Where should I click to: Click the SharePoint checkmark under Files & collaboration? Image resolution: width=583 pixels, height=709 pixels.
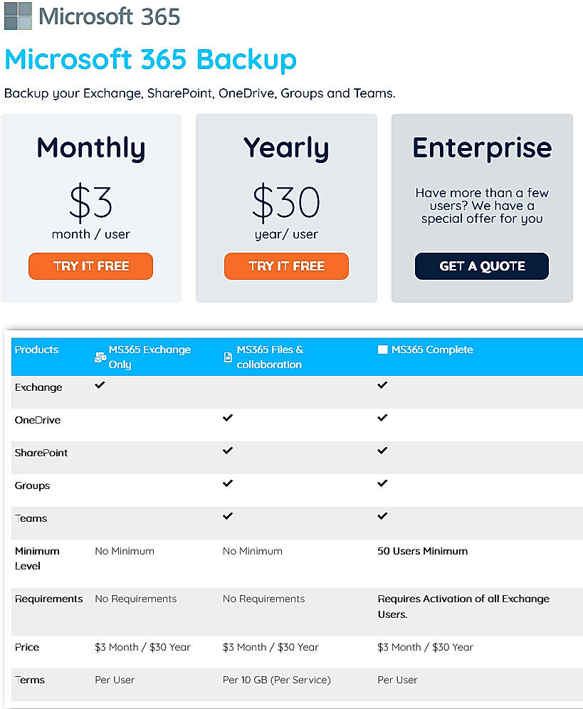(228, 450)
